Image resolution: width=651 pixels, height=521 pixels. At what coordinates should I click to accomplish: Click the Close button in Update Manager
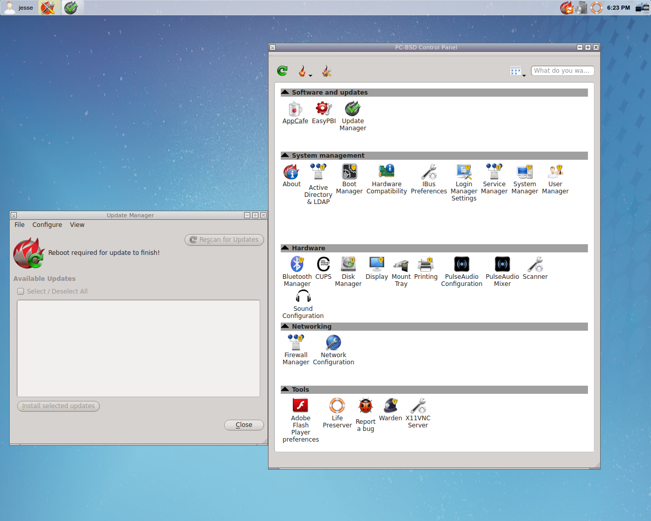(x=244, y=425)
